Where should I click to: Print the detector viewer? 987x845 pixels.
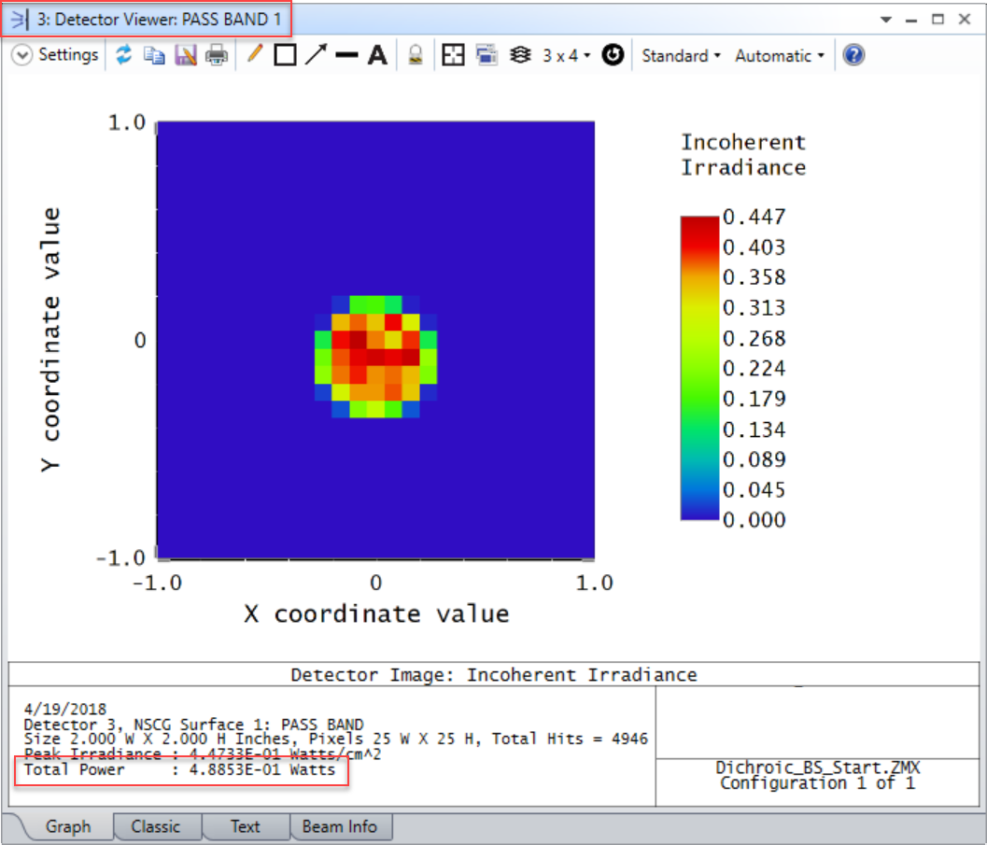coord(215,55)
